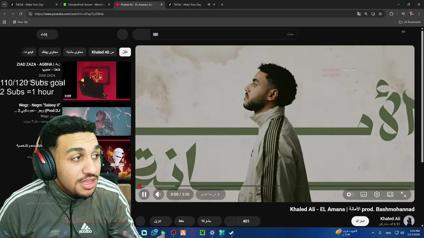
Task: Open the Chrome three-dot menu
Action: click(419, 14)
